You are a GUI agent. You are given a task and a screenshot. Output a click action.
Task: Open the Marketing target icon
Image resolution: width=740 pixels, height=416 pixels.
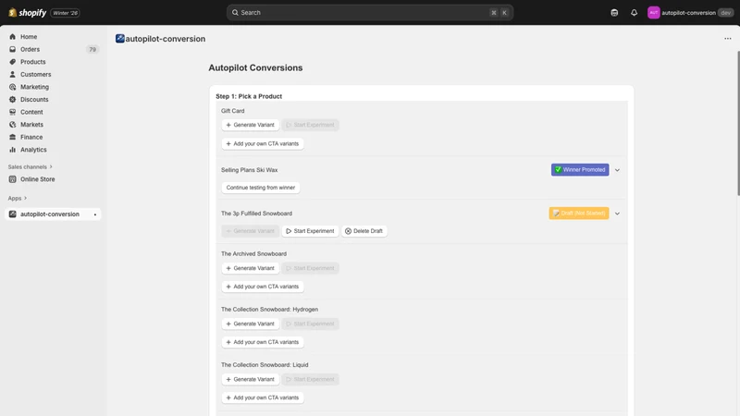tap(13, 87)
